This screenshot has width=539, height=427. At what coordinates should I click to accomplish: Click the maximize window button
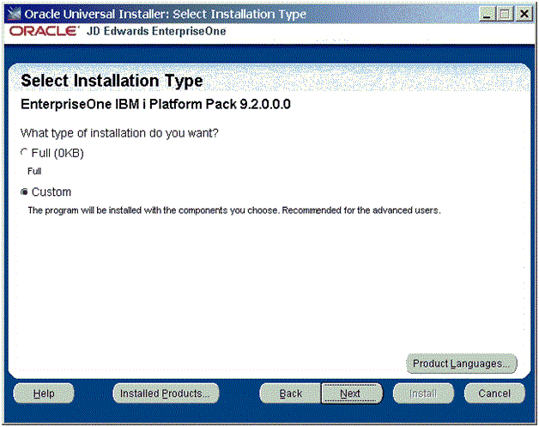[x=505, y=14]
